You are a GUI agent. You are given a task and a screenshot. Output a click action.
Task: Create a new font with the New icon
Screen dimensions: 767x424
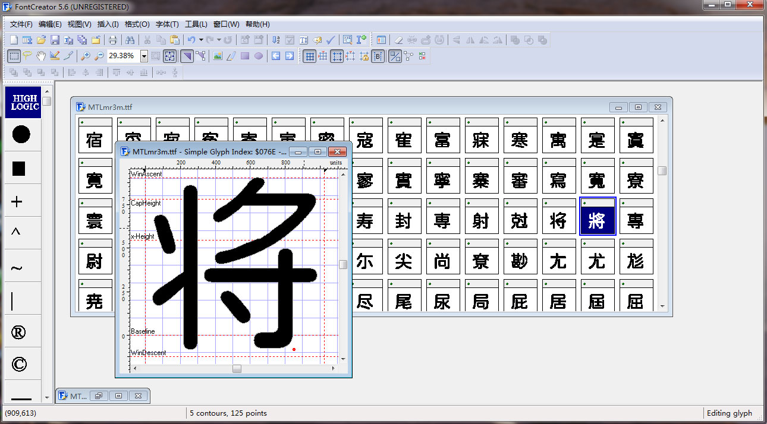tap(14, 40)
